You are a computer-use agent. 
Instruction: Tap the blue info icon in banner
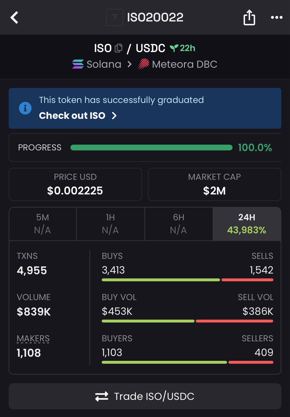[25, 108]
